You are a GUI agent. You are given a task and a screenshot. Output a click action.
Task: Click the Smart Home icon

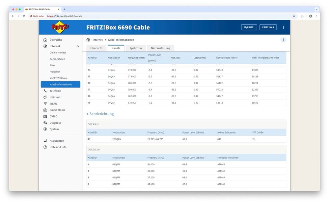click(45, 110)
